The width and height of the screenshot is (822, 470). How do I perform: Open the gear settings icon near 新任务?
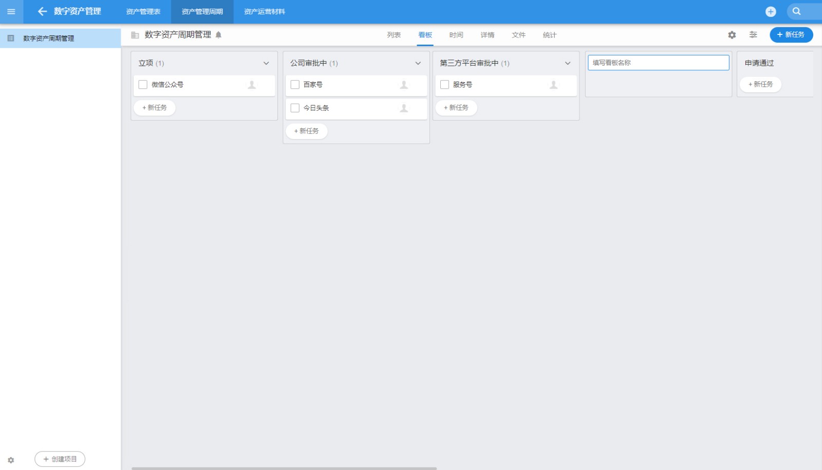point(732,35)
